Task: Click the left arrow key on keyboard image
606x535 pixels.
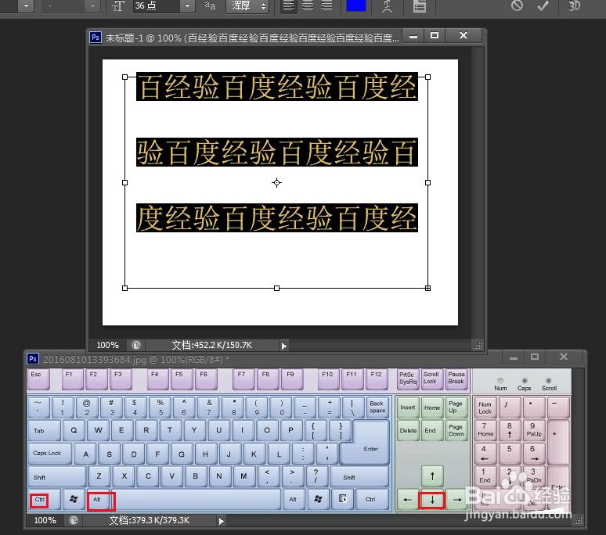Action: (x=407, y=501)
